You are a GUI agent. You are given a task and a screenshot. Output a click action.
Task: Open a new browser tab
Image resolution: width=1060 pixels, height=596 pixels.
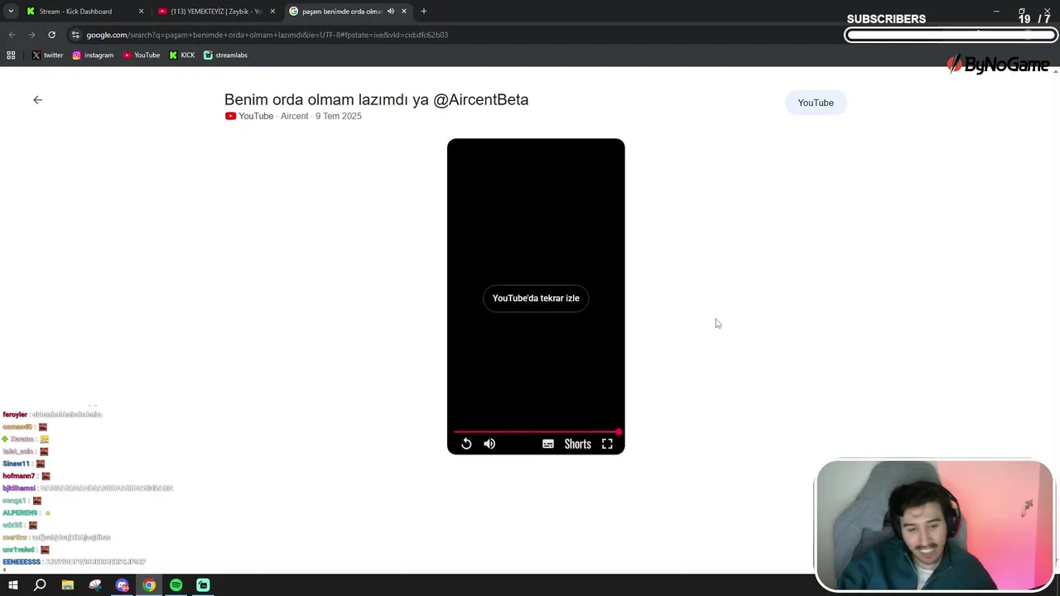click(424, 12)
